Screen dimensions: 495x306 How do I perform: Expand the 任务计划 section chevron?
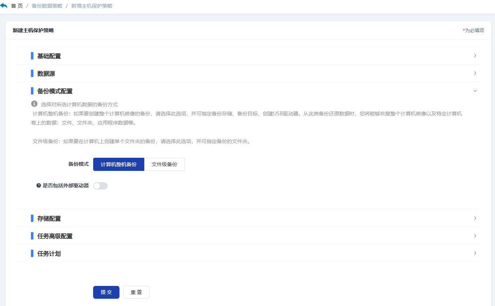coord(475,253)
